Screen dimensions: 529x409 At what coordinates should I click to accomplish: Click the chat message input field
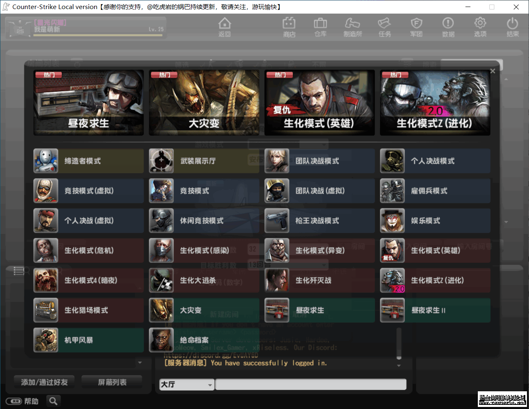[311, 385]
